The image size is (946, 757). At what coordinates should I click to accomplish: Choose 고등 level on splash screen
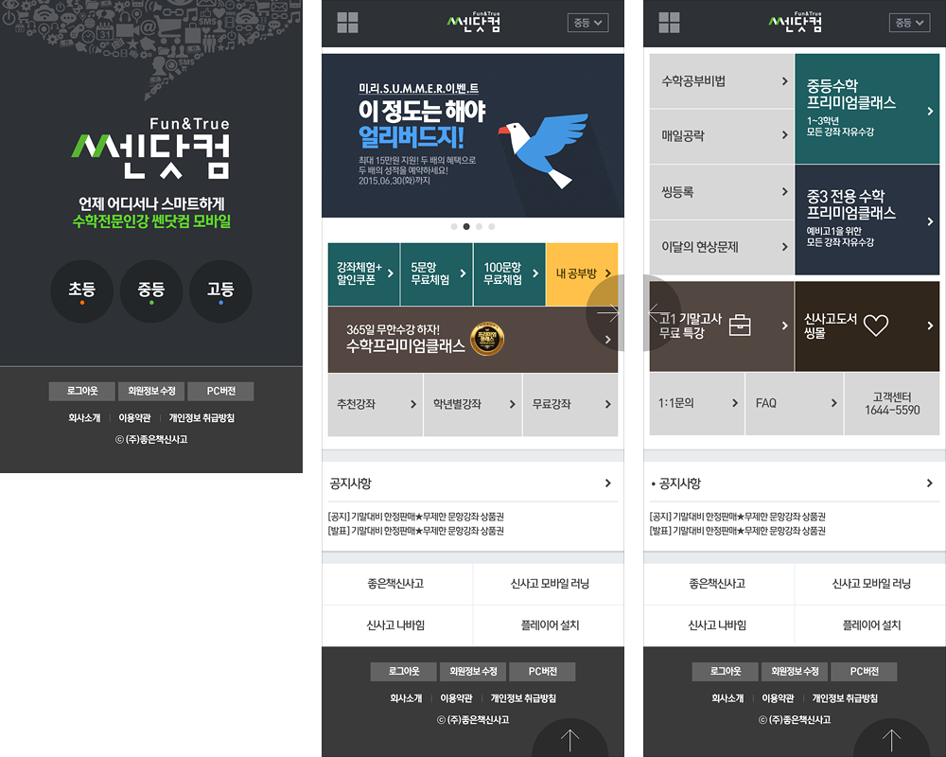(220, 290)
